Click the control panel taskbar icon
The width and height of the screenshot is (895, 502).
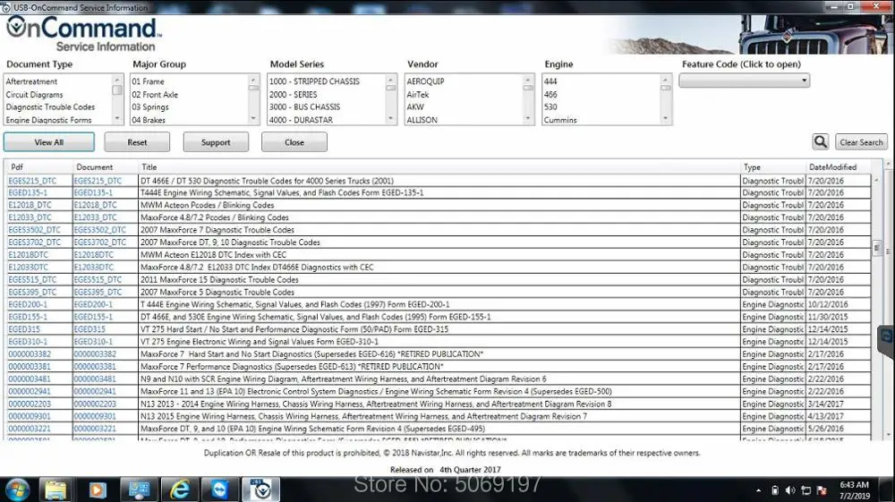(x=139, y=489)
